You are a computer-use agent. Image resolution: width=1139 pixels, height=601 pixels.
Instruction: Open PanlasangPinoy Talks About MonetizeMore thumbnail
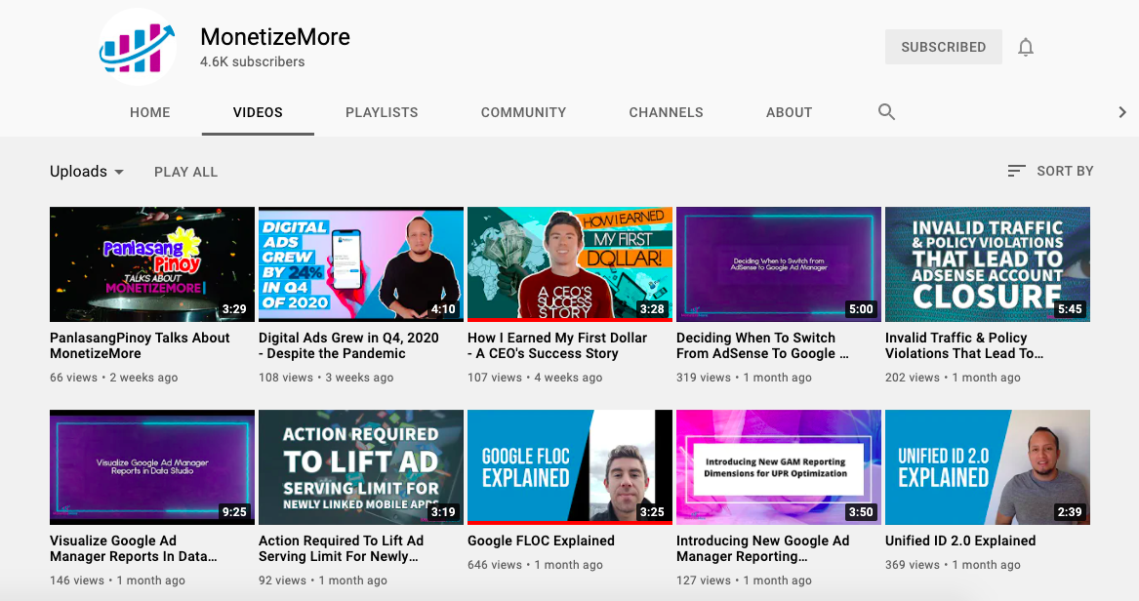152,264
